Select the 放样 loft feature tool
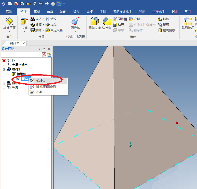 [36, 30]
